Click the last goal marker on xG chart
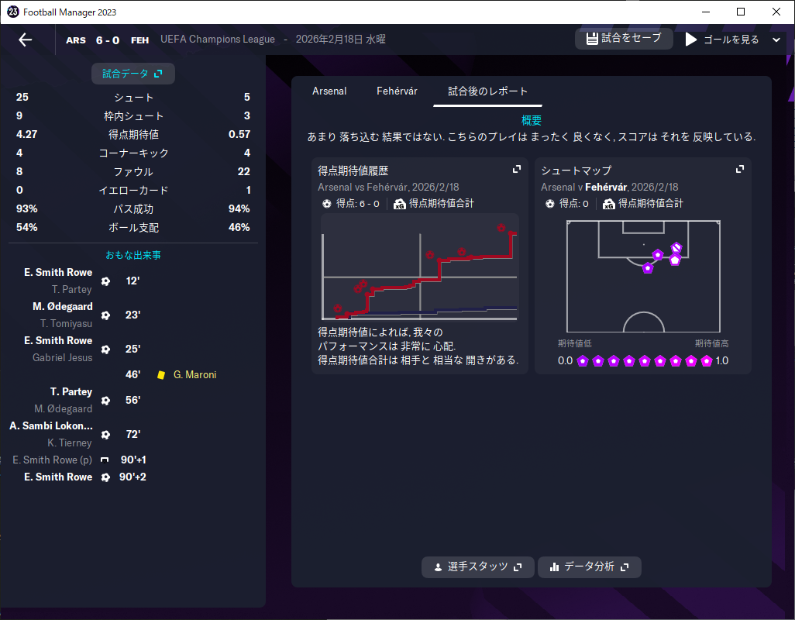This screenshot has width=795, height=620. [501, 228]
